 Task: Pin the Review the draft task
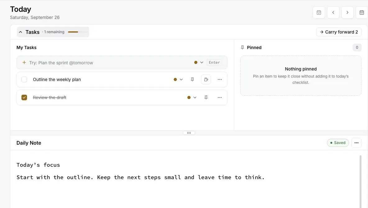point(206,97)
